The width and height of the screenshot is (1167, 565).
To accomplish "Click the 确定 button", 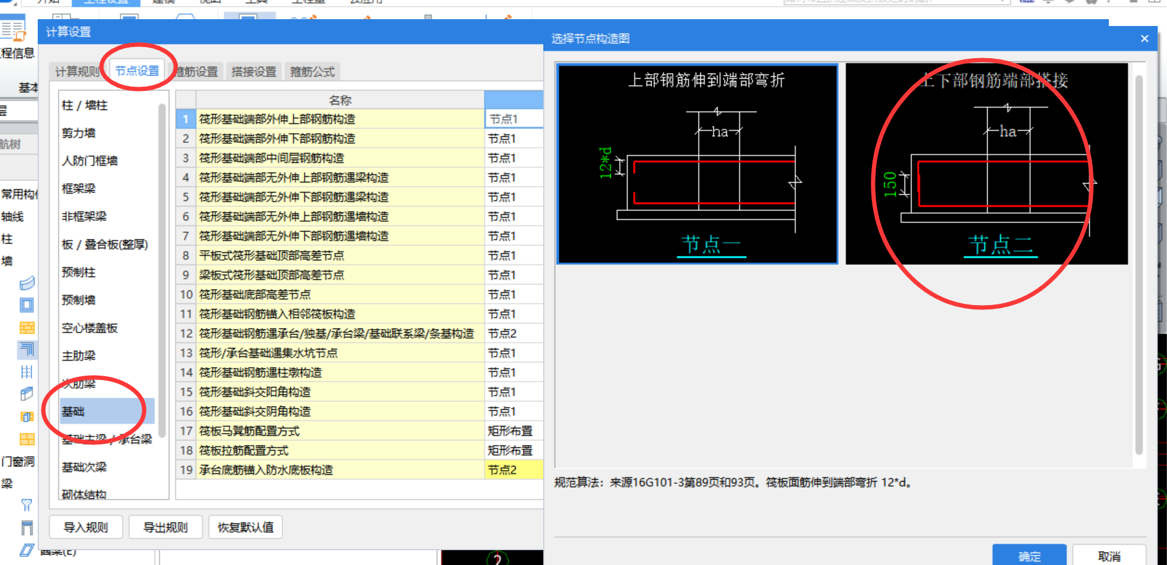I will click(x=1029, y=556).
